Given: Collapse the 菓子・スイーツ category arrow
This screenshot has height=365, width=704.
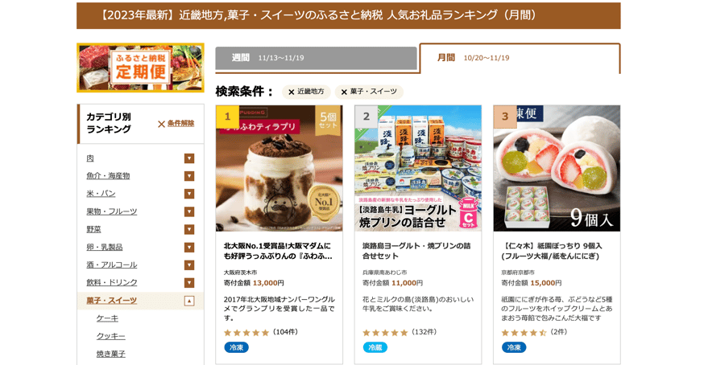Looking at the screenshot, I should point(189,301).
